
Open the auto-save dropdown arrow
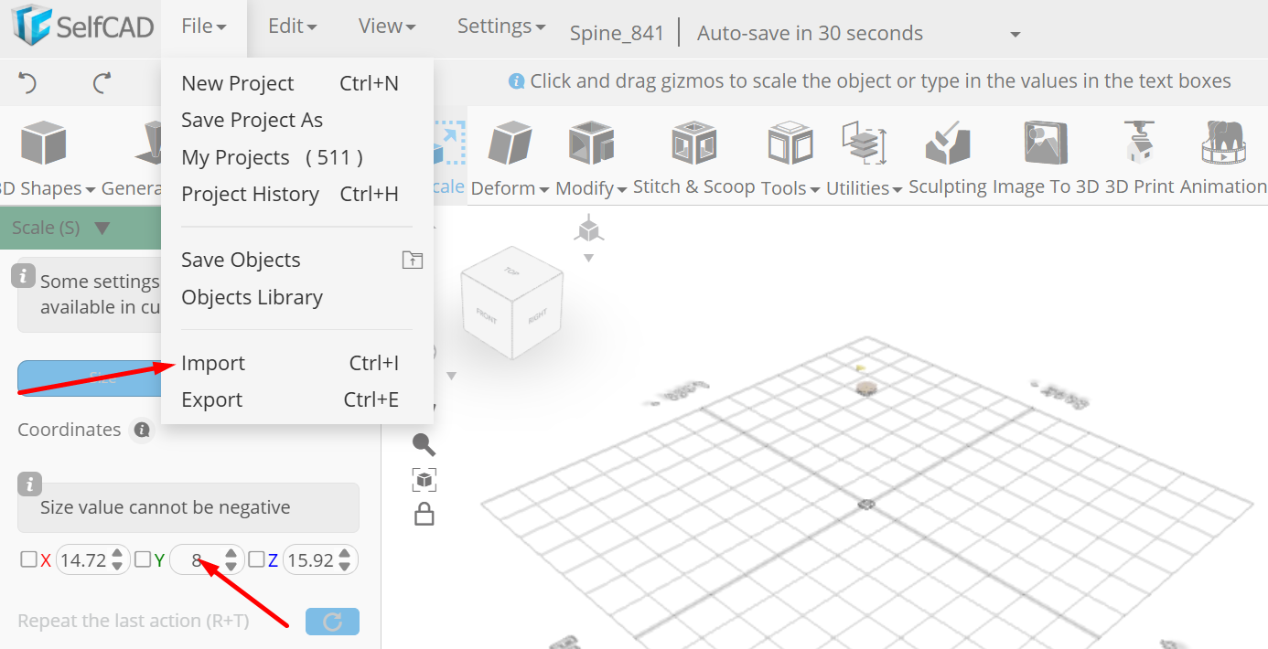coord(1015,35)
